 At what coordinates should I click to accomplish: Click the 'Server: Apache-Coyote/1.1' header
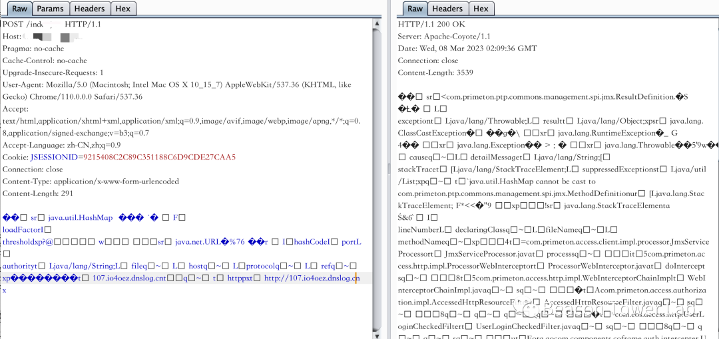point(444,36)
